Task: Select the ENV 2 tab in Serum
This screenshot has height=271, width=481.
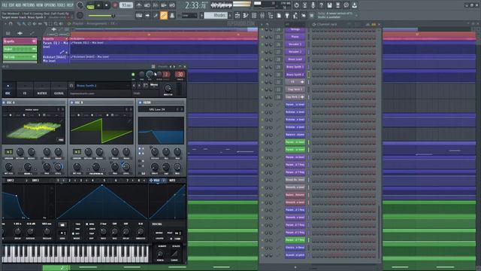Action: pos(11,181)
